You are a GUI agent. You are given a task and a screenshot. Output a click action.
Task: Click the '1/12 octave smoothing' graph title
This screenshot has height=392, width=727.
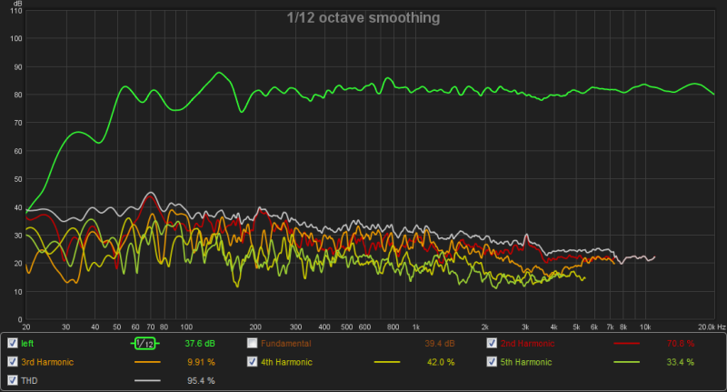[363, 17]
